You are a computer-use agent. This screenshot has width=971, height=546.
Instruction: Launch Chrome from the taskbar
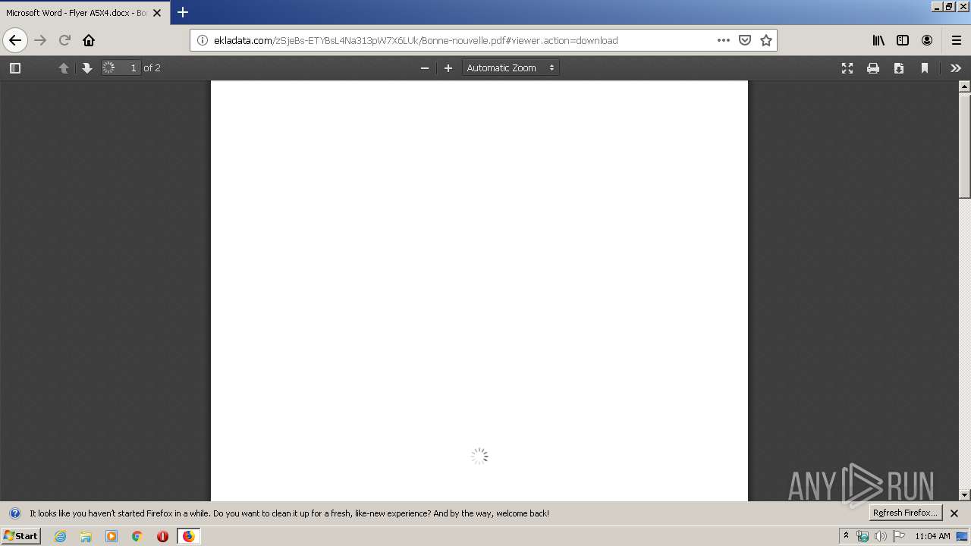click(137, 536)
